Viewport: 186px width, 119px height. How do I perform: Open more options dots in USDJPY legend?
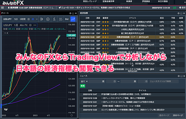coord(35,25)
